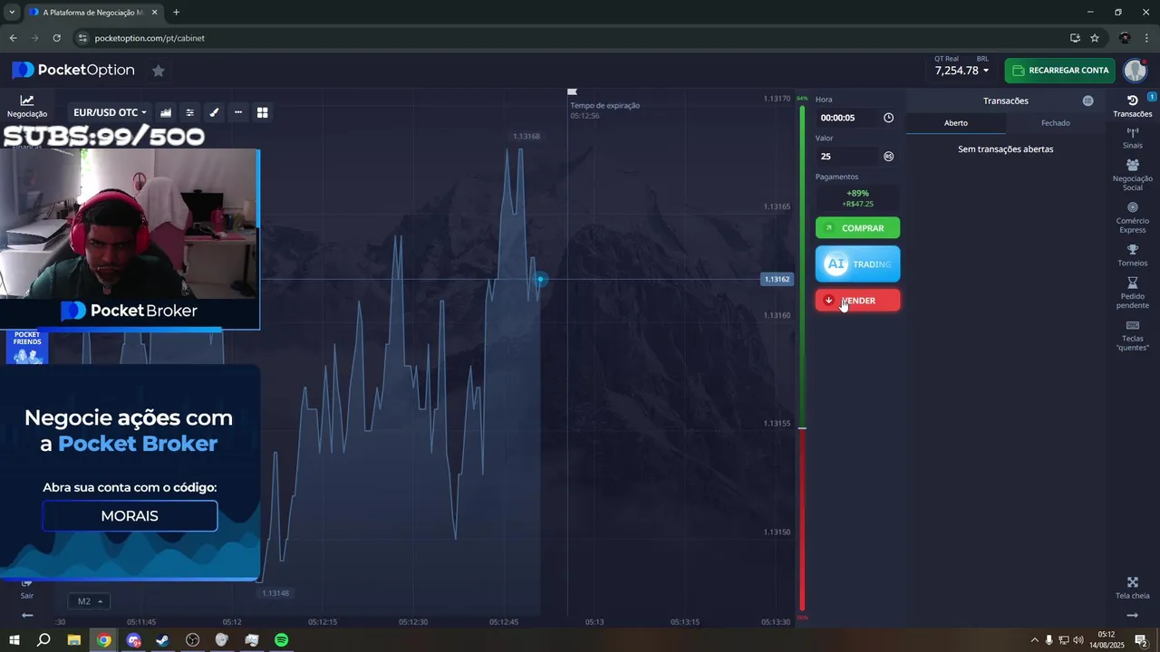Click the RECARREGAR CONTA button
1160x652 pixels.
(x=1059, y=71)
